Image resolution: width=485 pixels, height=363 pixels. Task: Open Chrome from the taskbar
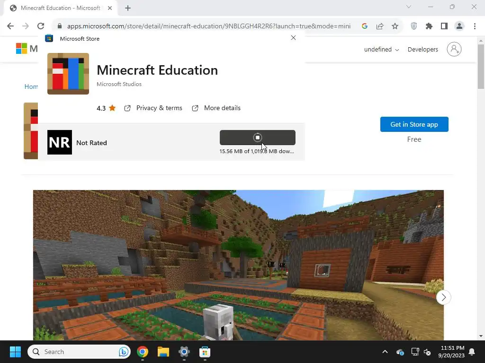(143, 352)
